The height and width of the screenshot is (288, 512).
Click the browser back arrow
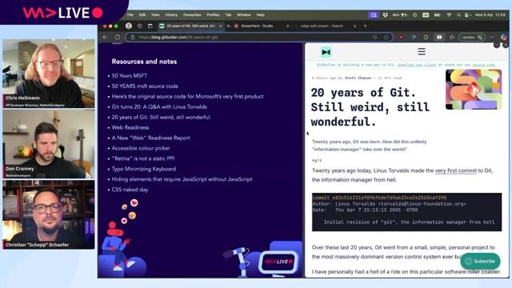(x=105, y=38)
